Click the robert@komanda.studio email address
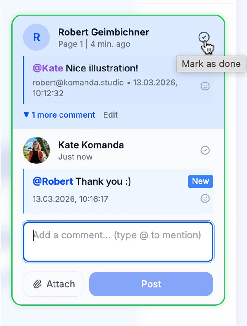 (x=78, y=83)
